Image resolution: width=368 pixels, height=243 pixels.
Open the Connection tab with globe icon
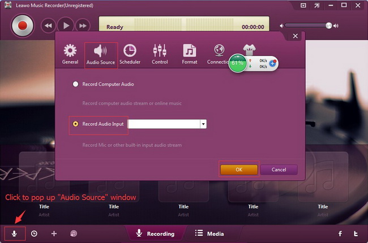click(219, 54)
